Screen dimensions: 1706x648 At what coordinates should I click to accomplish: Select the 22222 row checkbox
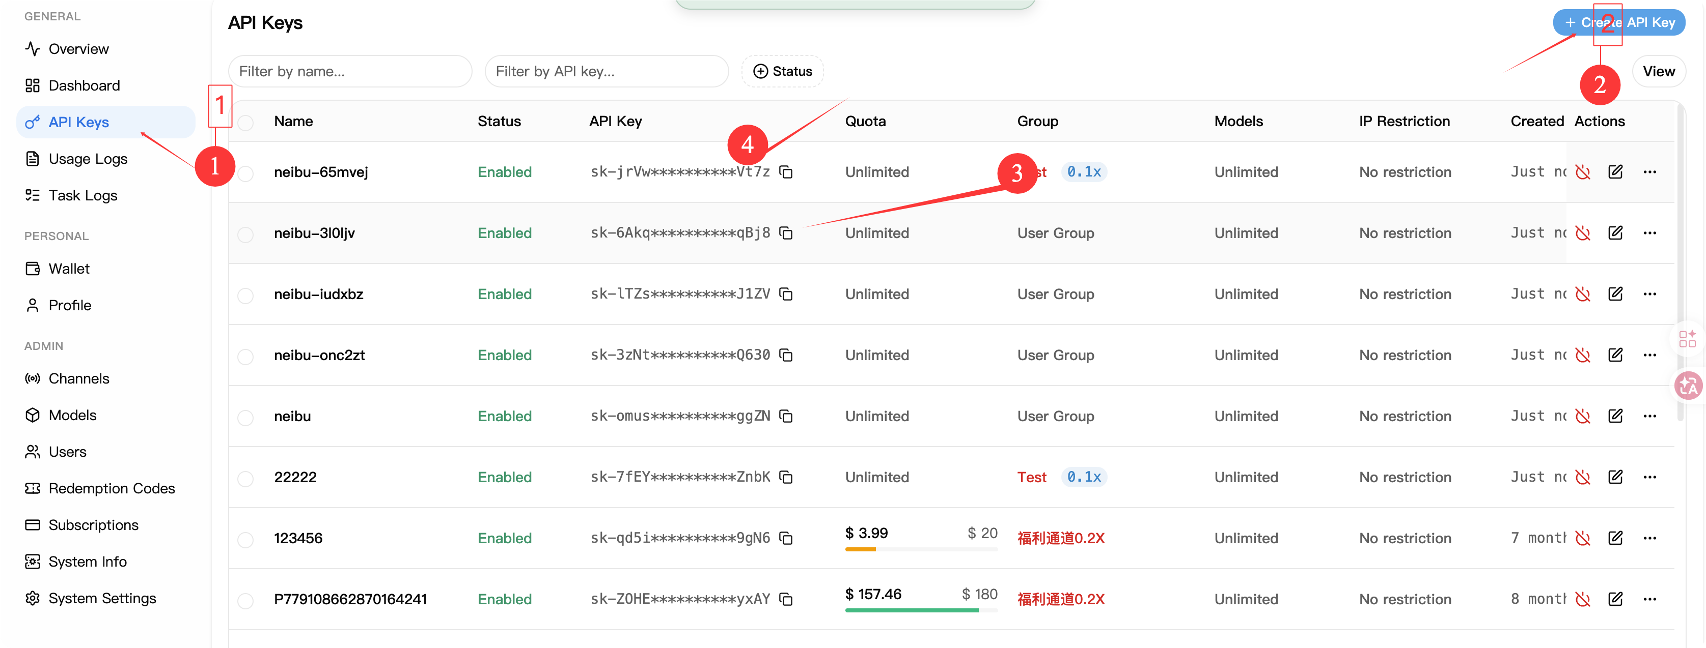tap(245, 478)
